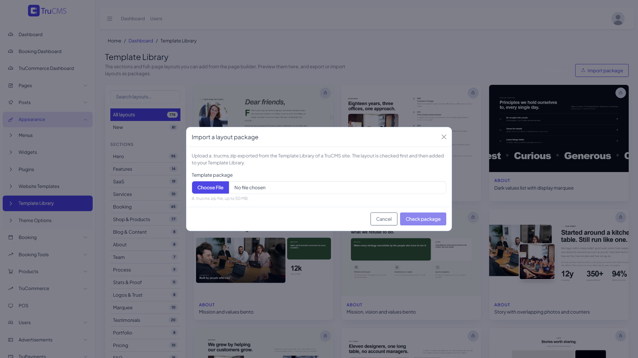Close the Import a layout package dialog
The image size is (638, 358).
click(x=444, y=137)
